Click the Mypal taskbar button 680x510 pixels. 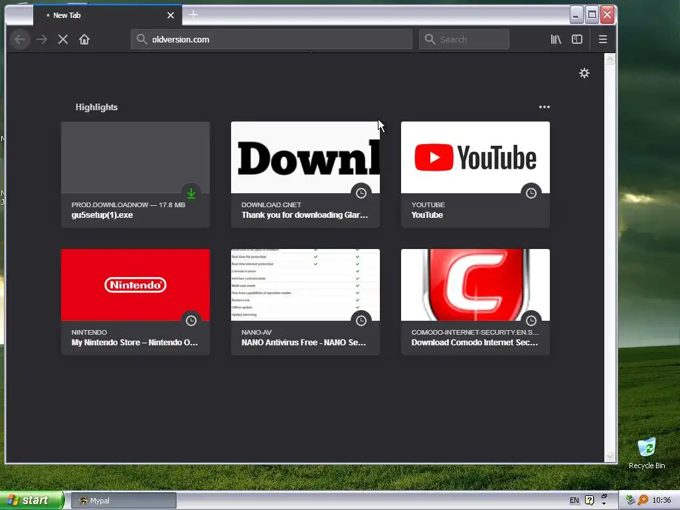124,501
